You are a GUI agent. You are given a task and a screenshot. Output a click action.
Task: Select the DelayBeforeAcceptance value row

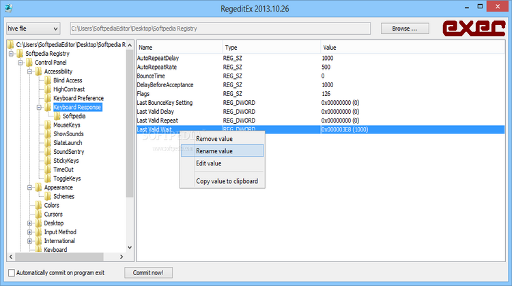pos(321,84)
